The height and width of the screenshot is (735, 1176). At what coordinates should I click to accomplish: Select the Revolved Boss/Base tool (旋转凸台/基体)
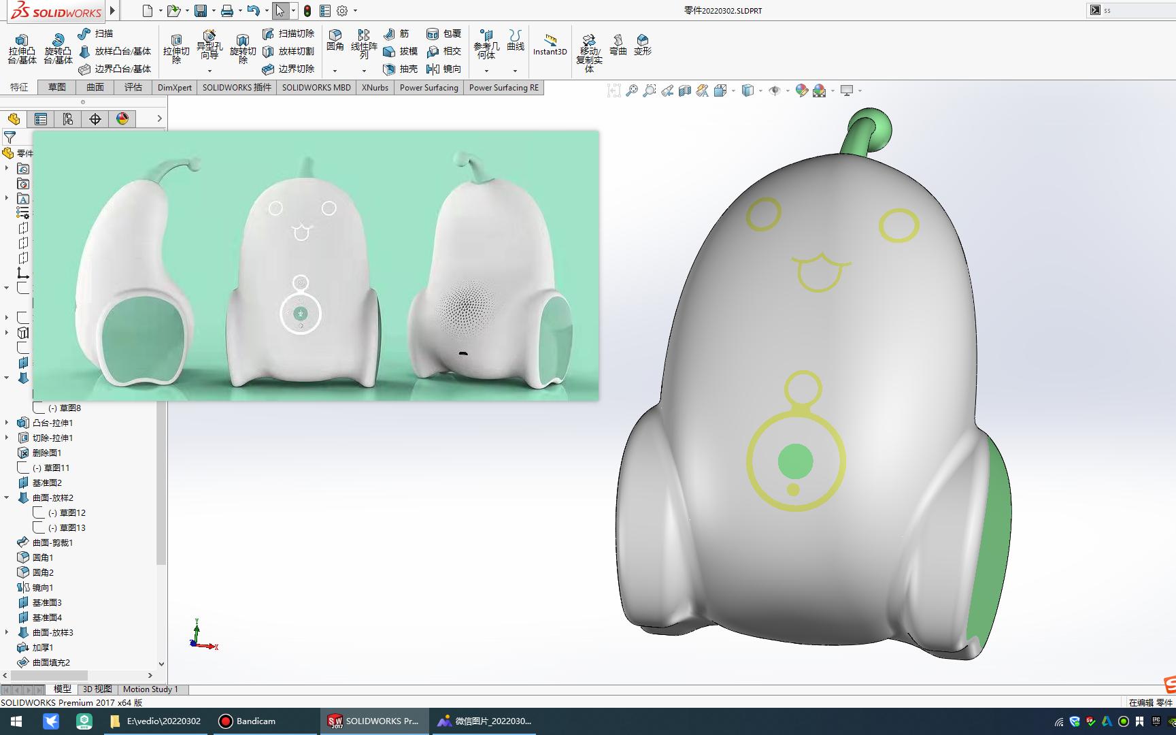[58, 48]
